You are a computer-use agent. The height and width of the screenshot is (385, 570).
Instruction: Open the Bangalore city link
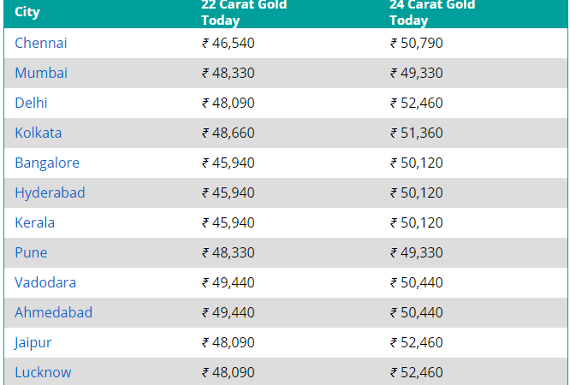pos(47,163)
